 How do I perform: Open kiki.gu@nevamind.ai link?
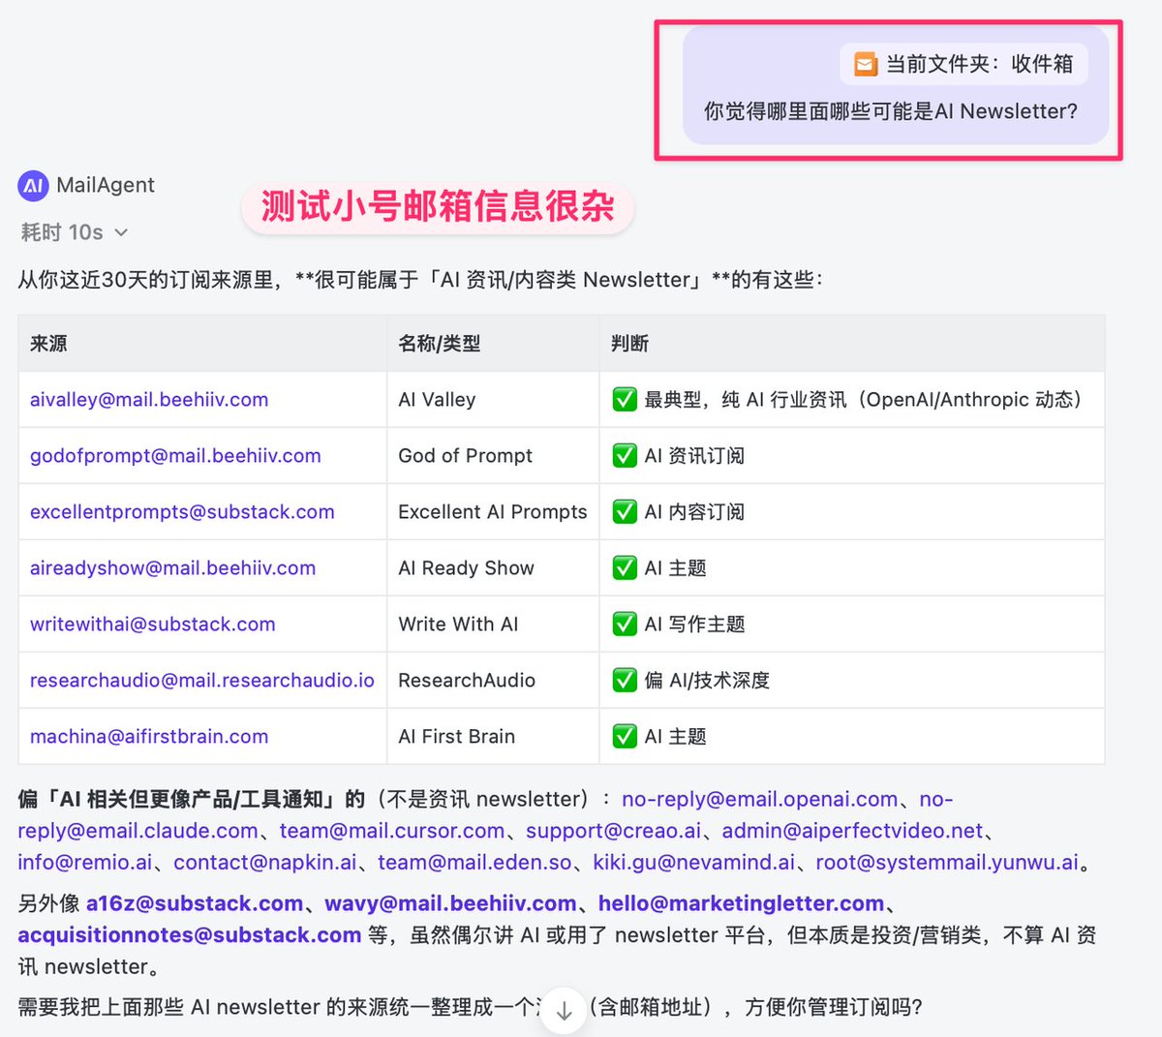point(693,862)
